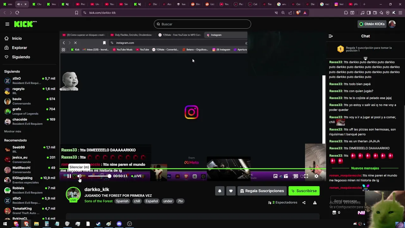The width and height of the screenshot is (405, 228).
Task: Open Robleis recommended channel
Action: 30,190
